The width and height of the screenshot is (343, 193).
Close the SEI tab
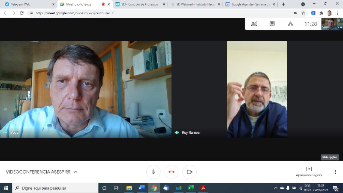click(x=164, y=4)
